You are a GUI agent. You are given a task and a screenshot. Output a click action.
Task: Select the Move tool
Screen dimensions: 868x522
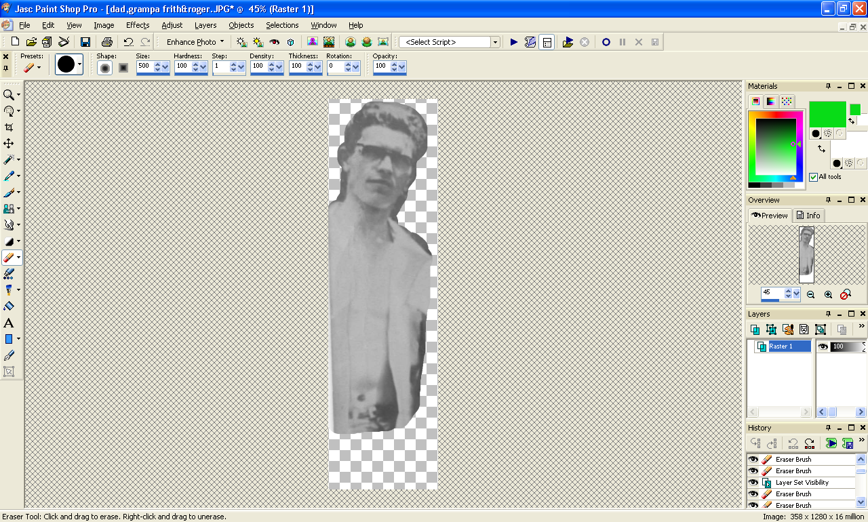(9, 144)
